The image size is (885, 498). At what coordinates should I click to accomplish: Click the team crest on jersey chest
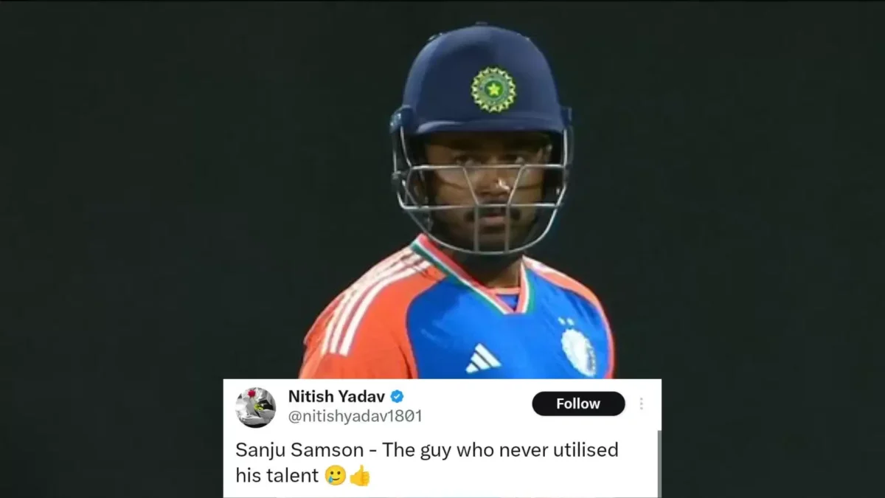pos(579,351)
